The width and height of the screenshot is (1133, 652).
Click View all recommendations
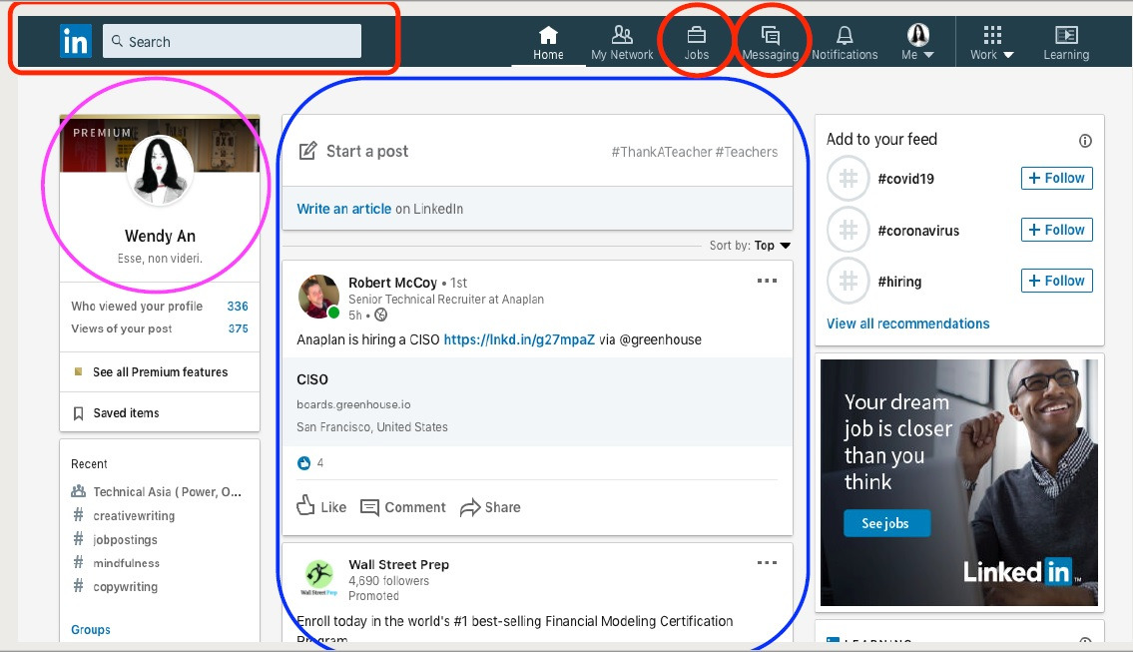(x=907, y=324)
